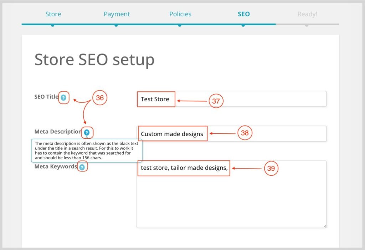
Task: Select the progress dot under Policies step
Action: click(180, 25)
